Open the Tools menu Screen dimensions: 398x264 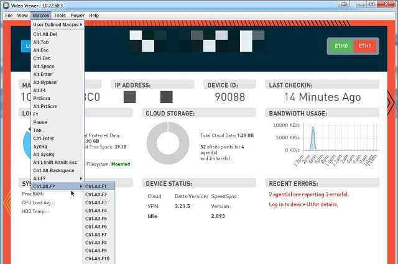pyautogui.click(x=60, y=16)
